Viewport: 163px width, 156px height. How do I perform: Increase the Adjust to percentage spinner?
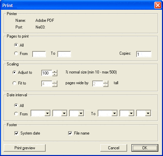[55, 71]
